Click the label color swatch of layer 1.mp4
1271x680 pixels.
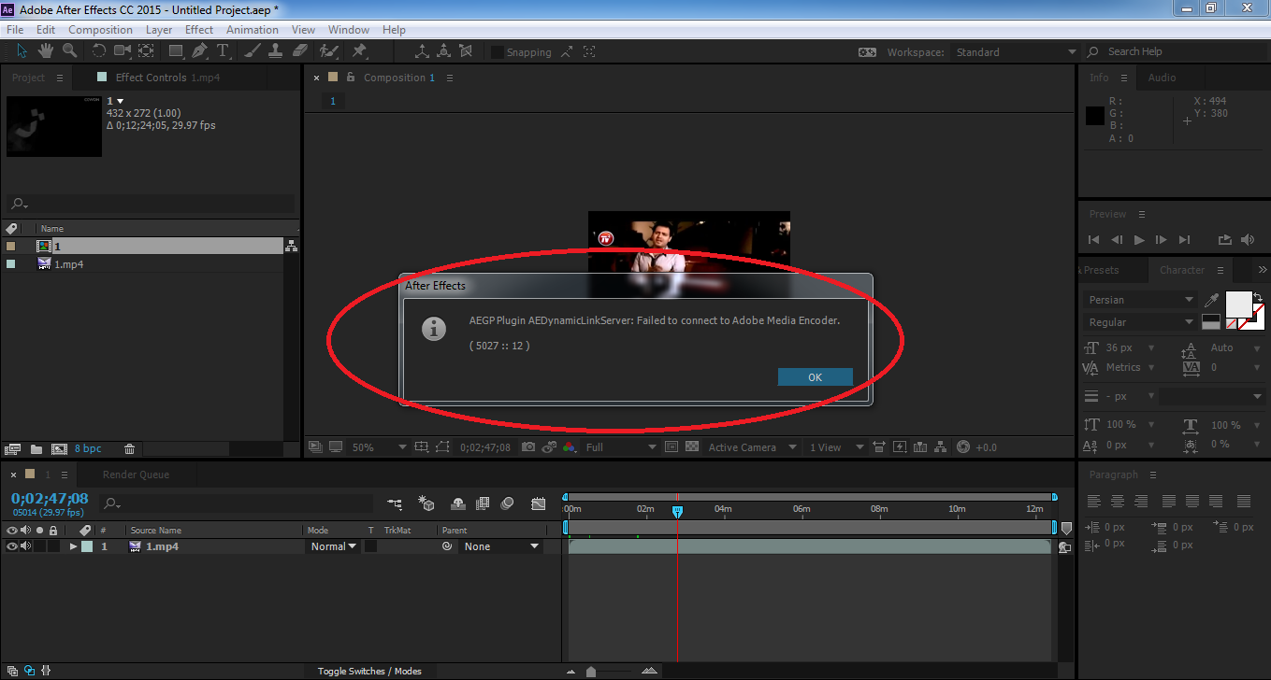point(87,546)
